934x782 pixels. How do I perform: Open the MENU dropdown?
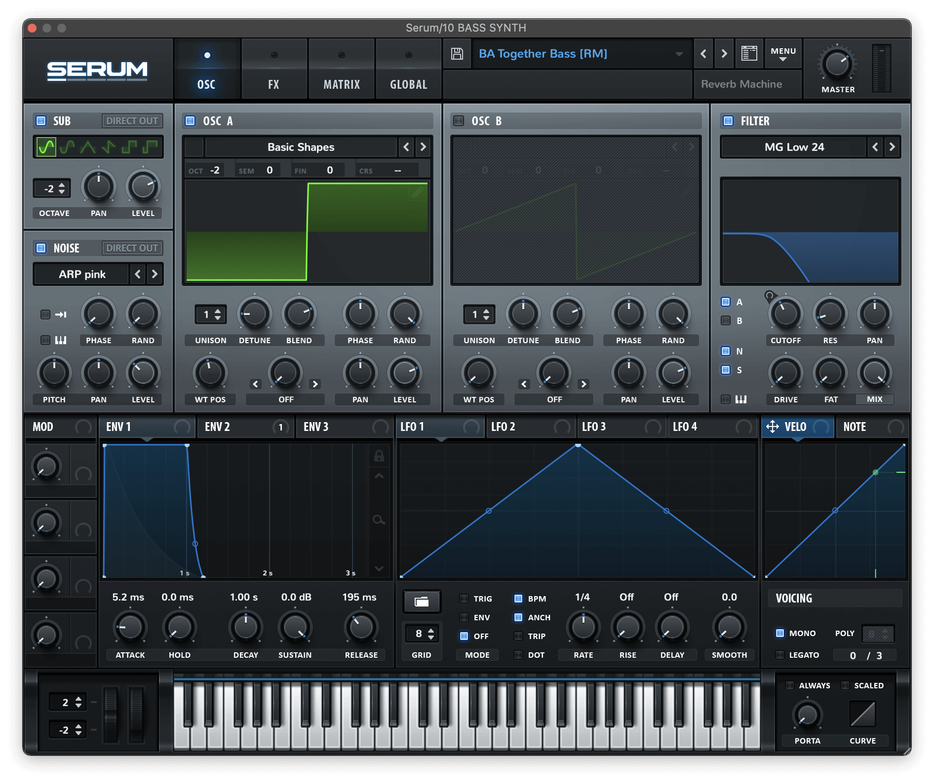point(783,53)
